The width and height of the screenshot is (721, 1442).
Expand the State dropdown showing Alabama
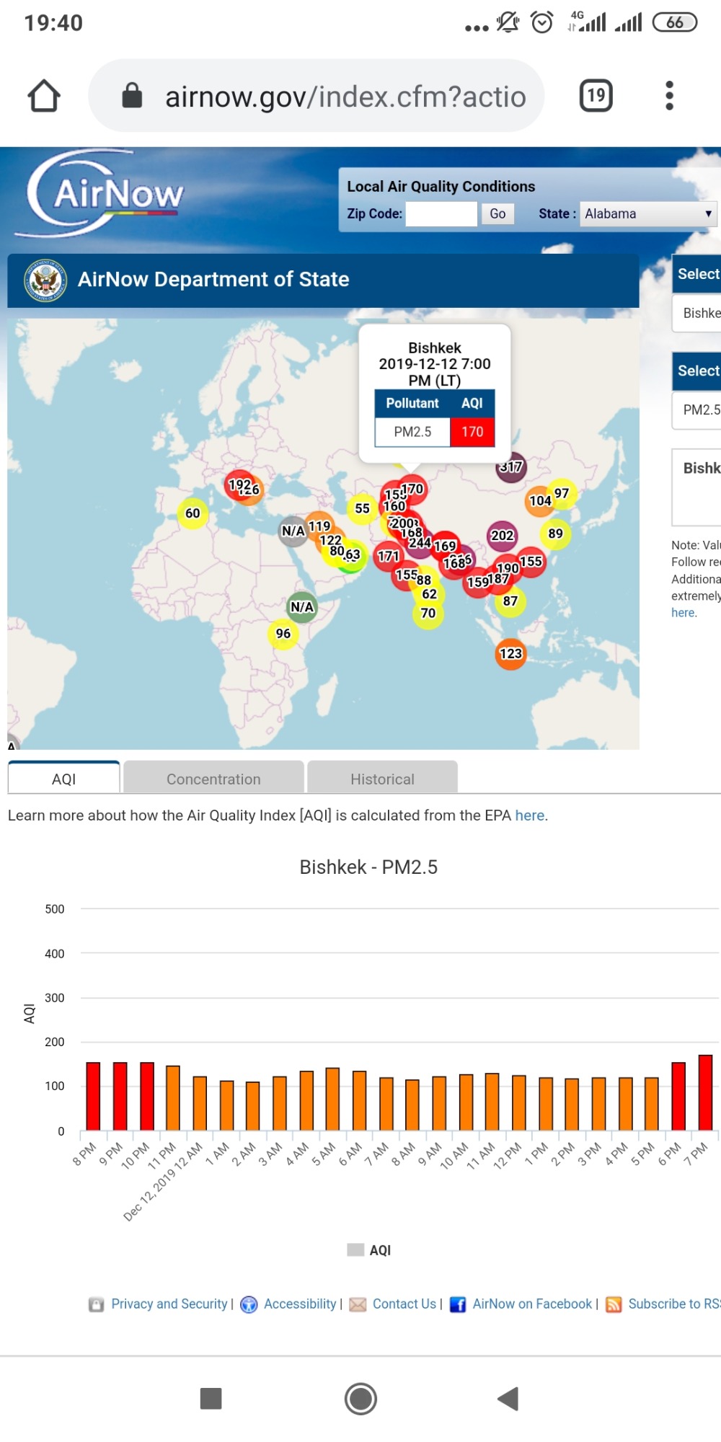647,214
